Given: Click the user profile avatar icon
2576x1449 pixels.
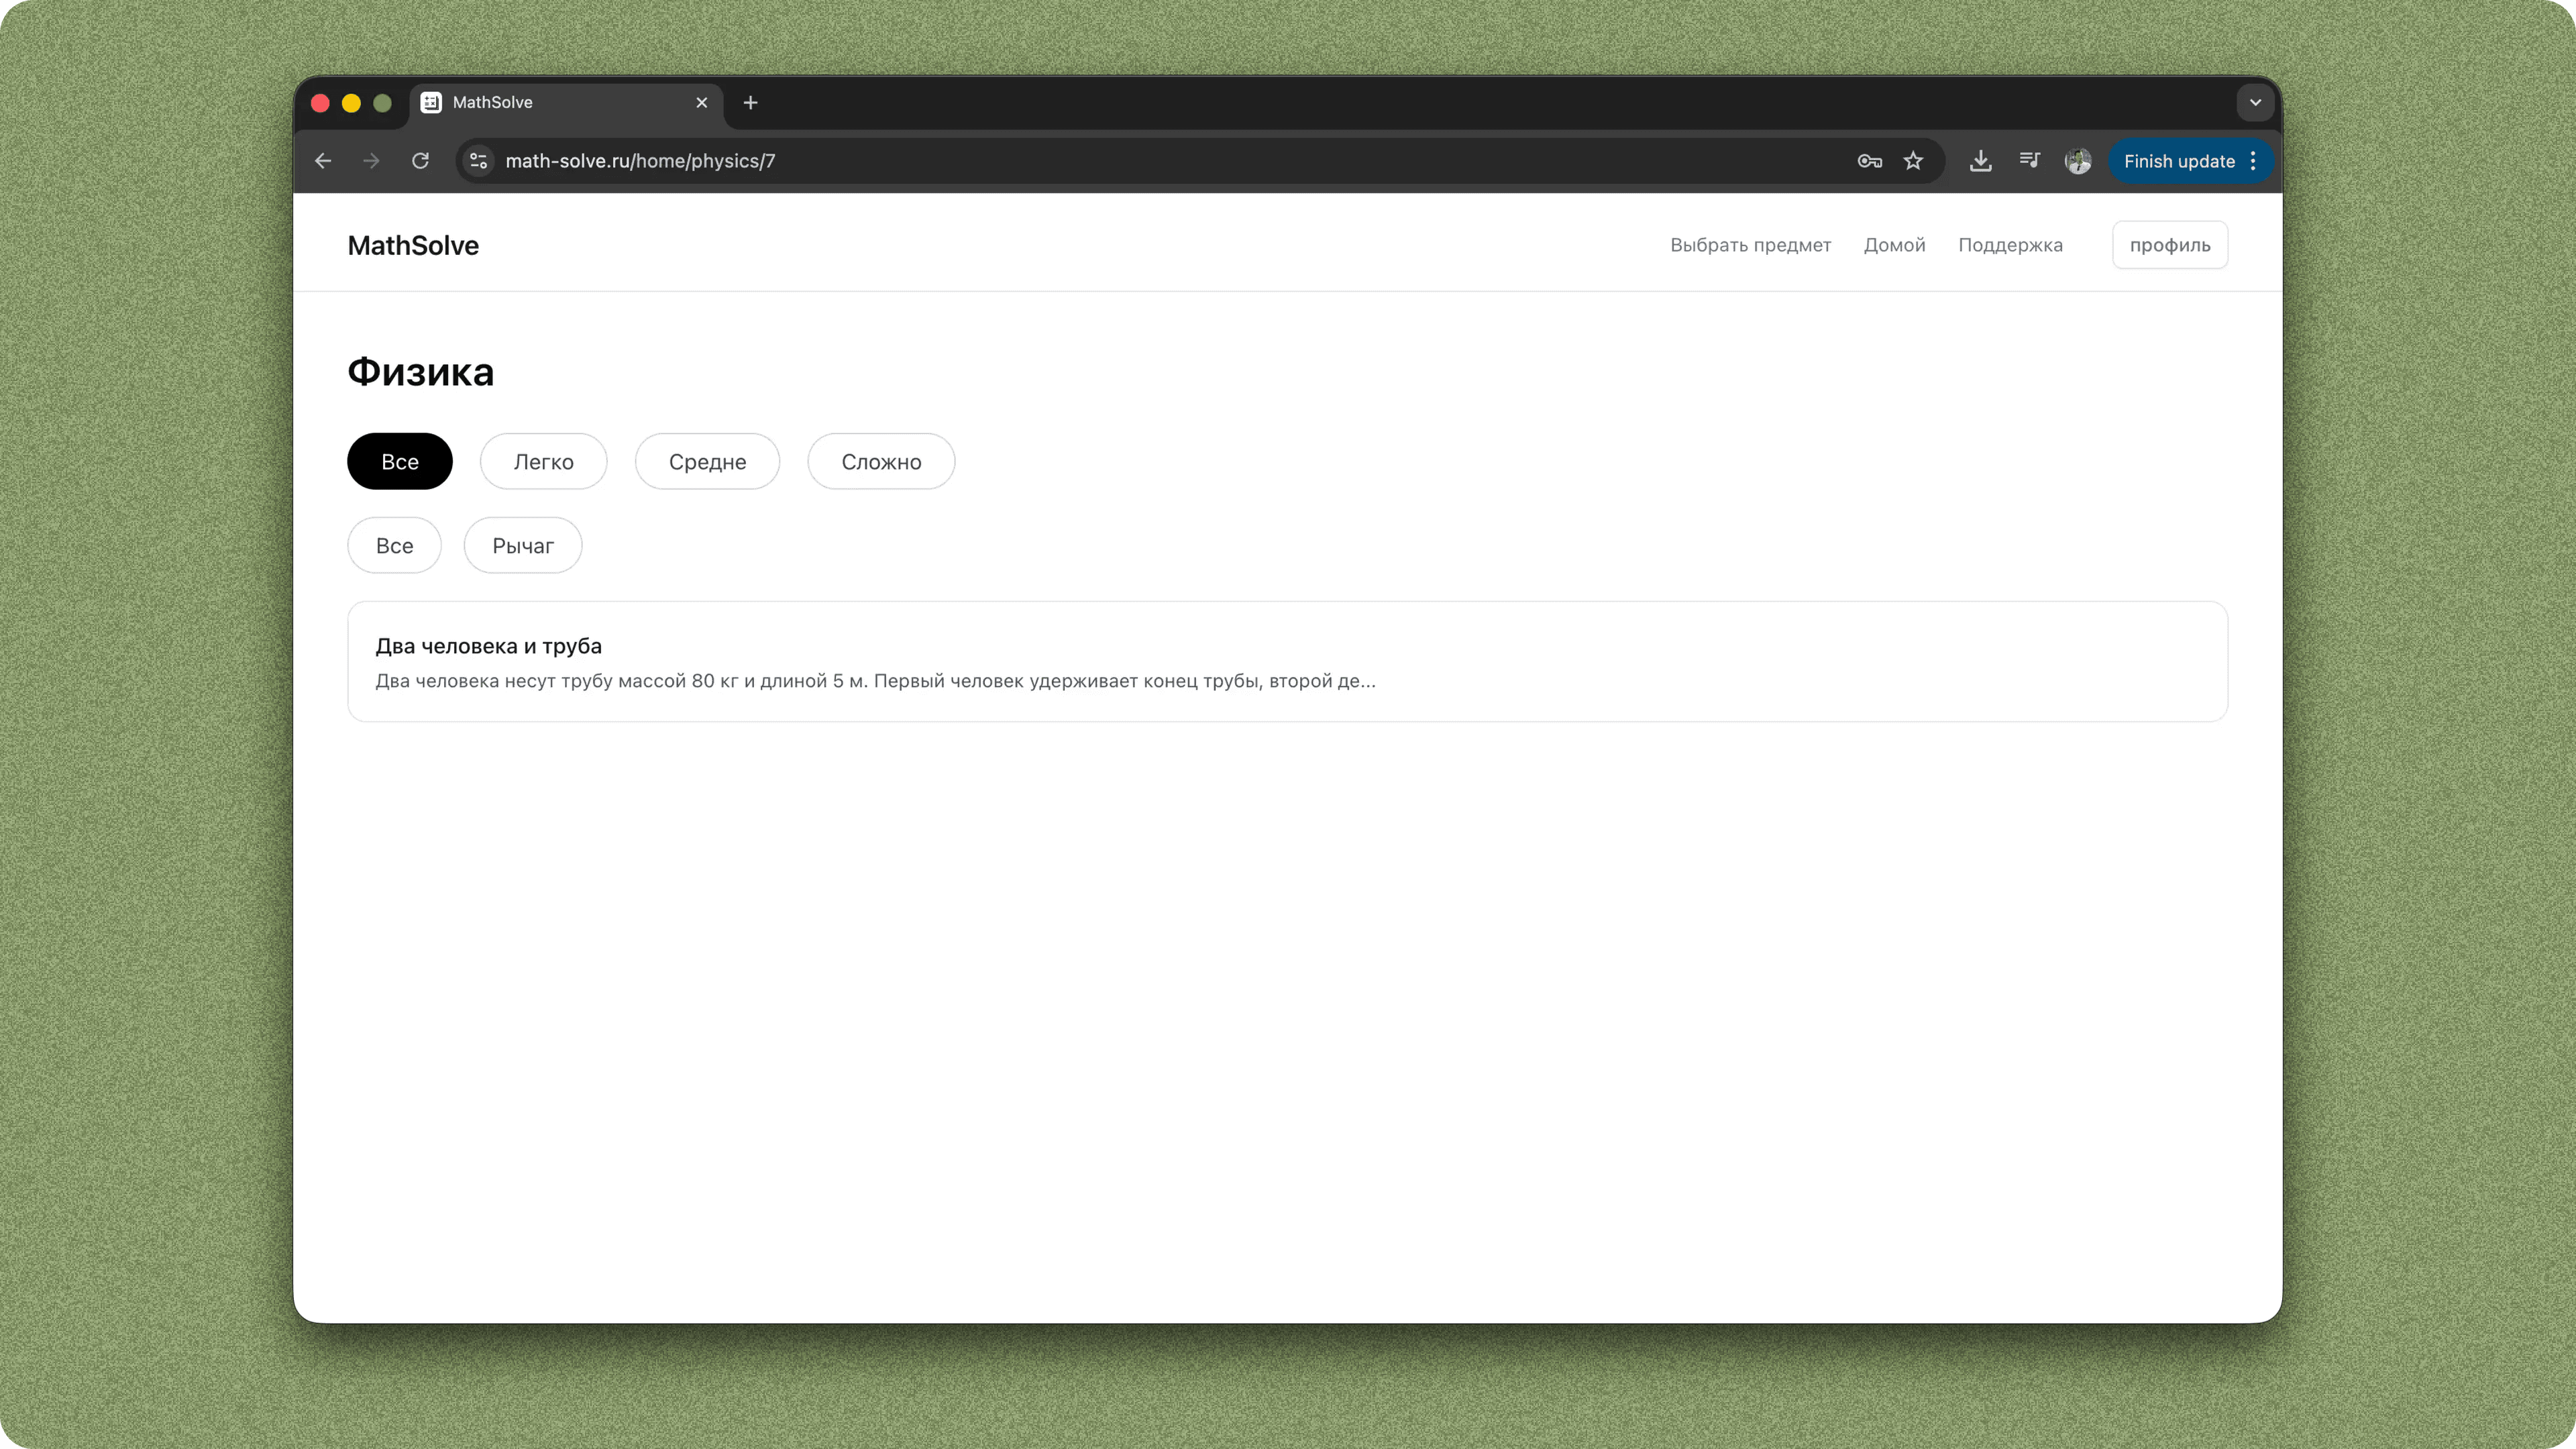Looking at the screenshot, I should coord(2078,161).
